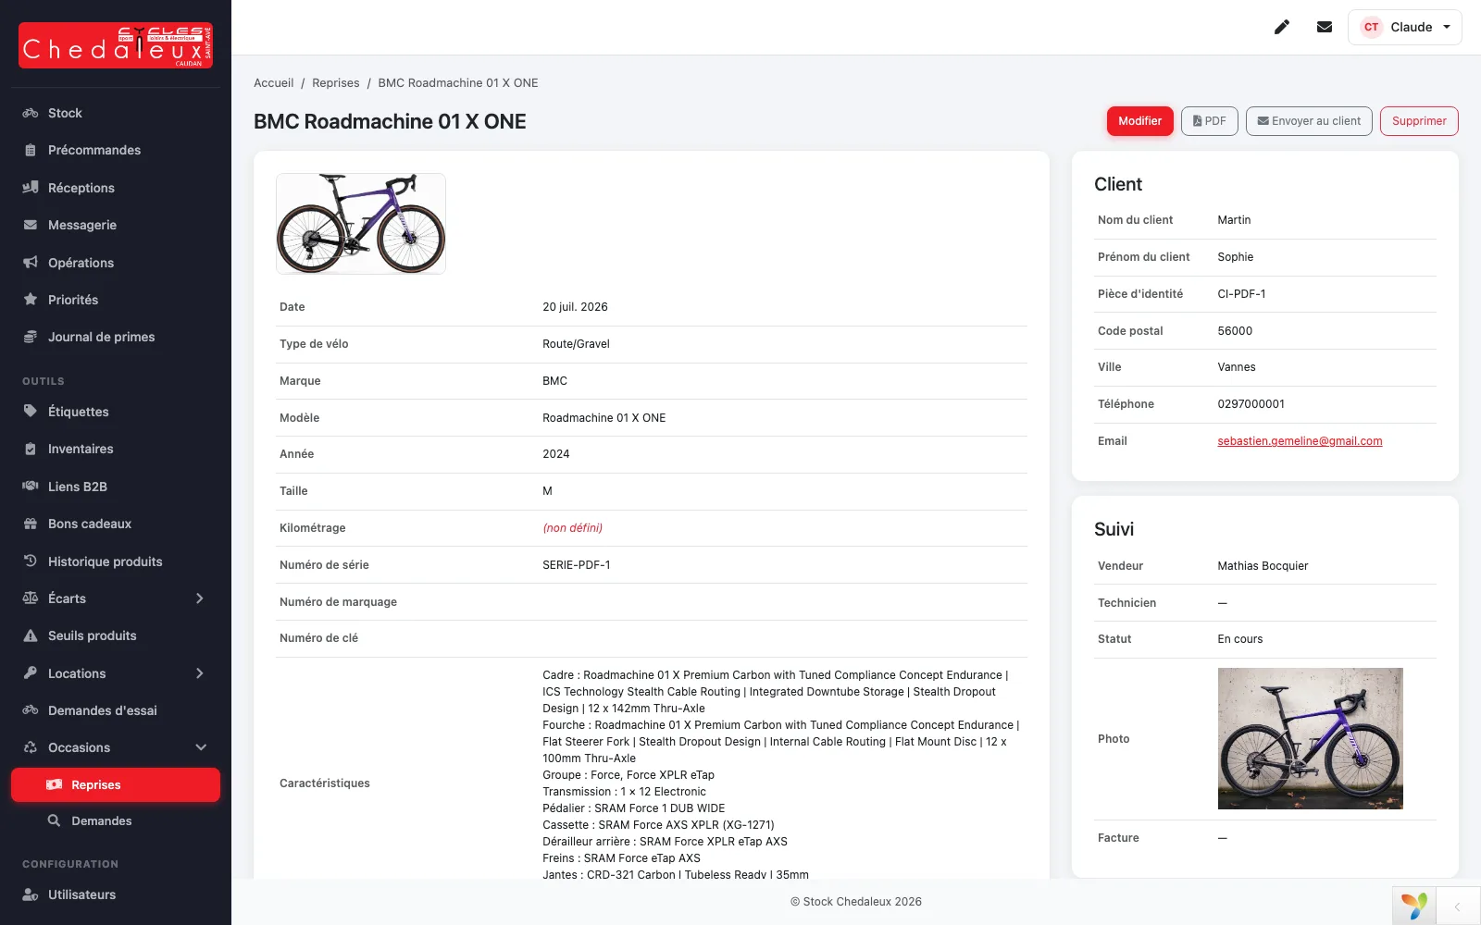The height and width of the screenshot is (925, 1481).
Task: Click the Messagerie envelope icon in sidebar
Action: tap(31, 225)
